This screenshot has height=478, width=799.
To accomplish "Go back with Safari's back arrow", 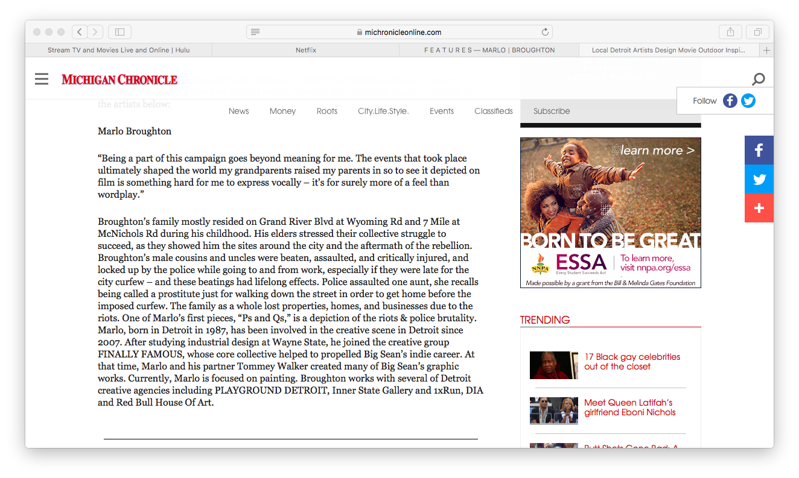I will pos(80,32).
